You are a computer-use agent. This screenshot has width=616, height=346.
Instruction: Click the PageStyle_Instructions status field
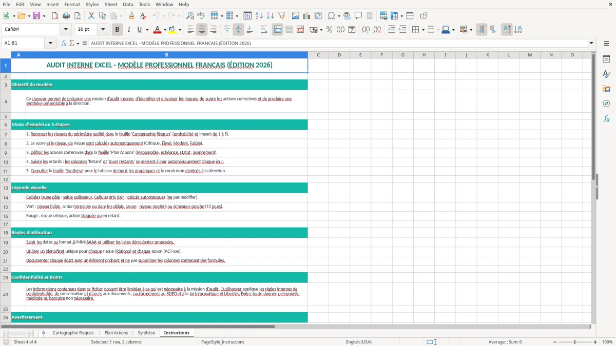click(223, 342)
